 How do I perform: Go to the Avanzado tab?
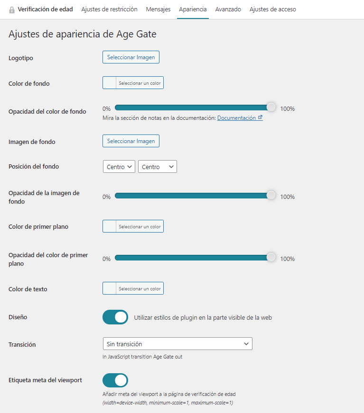point(228,9)
